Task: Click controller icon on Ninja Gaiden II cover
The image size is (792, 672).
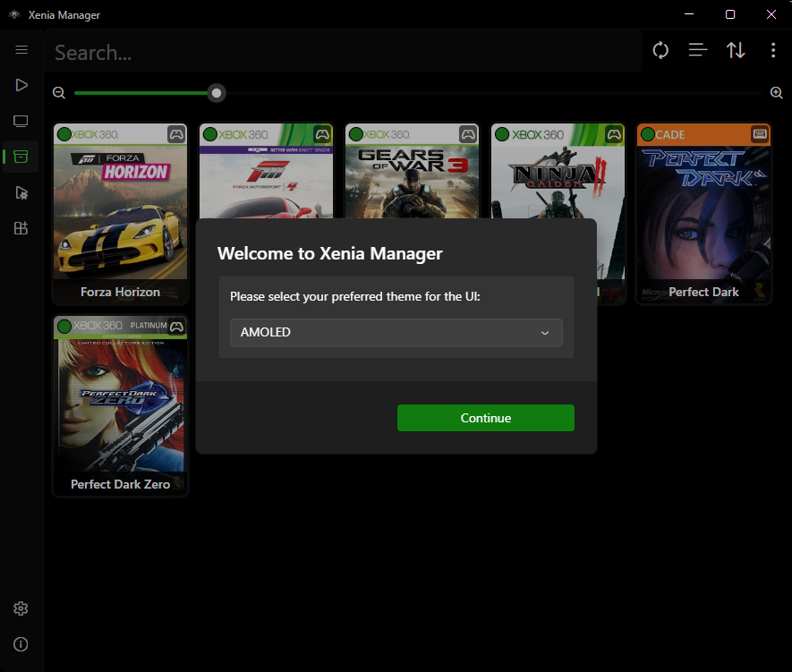Action: click(x=614, y=134)
